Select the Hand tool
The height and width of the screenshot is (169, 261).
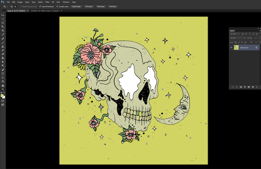click(x=3, y=85)
